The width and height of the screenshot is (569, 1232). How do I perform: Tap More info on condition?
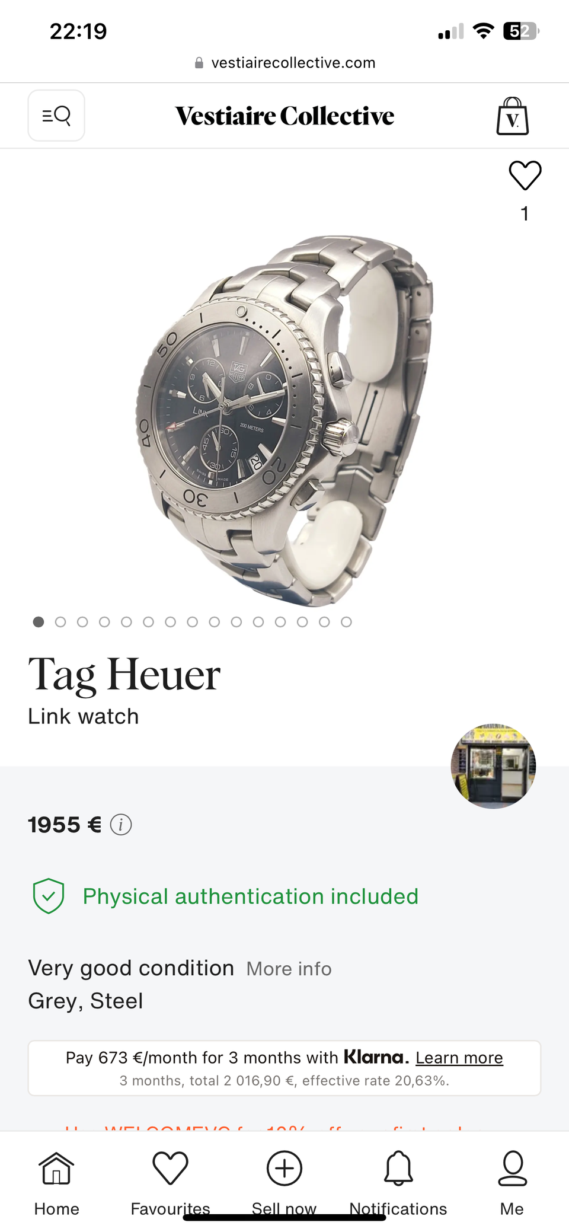[x=289, y=969]
